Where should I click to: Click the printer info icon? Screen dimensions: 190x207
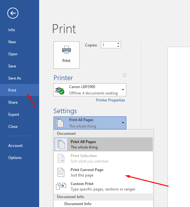(x=124, y=75)
